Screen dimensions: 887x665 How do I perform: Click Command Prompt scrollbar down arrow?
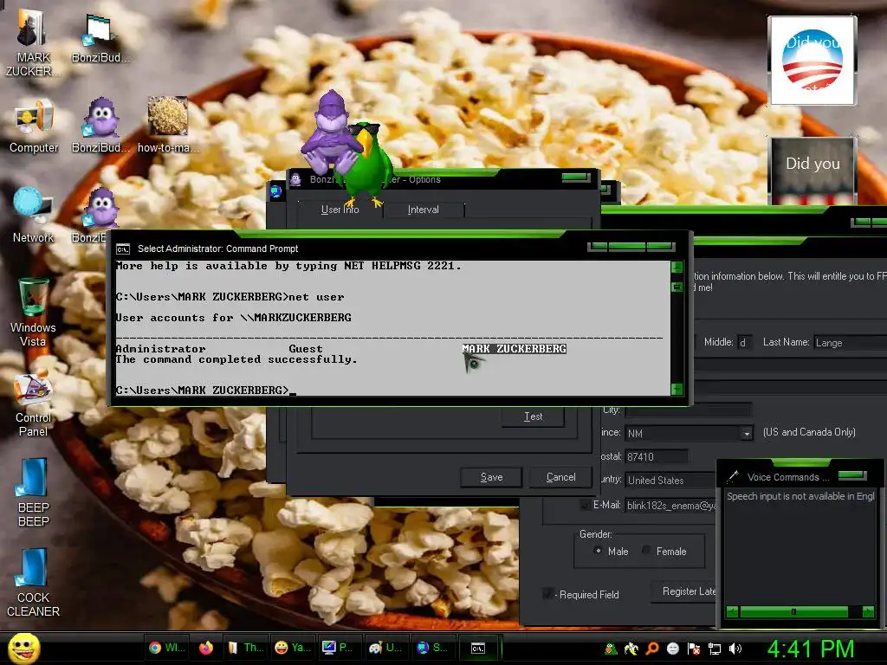[x=677, y=389]
